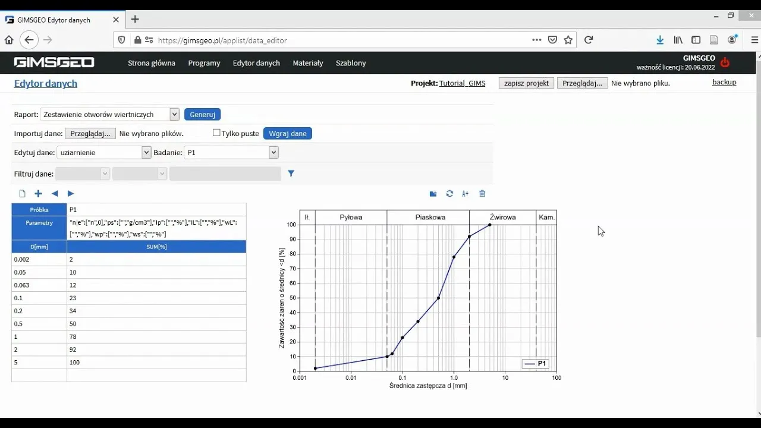Open the second 'Filtruj dane' dropdown
The height and width of the screenshot is (428, 761).
140,174
